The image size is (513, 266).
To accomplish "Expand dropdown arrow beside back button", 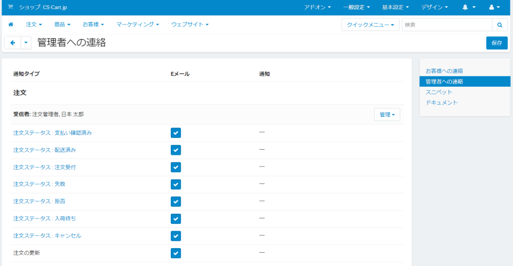I will (x=26, y=43).
